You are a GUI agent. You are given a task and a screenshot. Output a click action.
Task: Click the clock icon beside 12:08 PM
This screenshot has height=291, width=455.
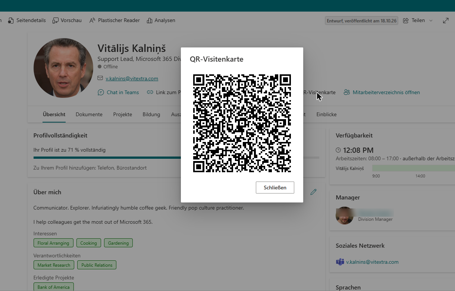pos(338,150)
